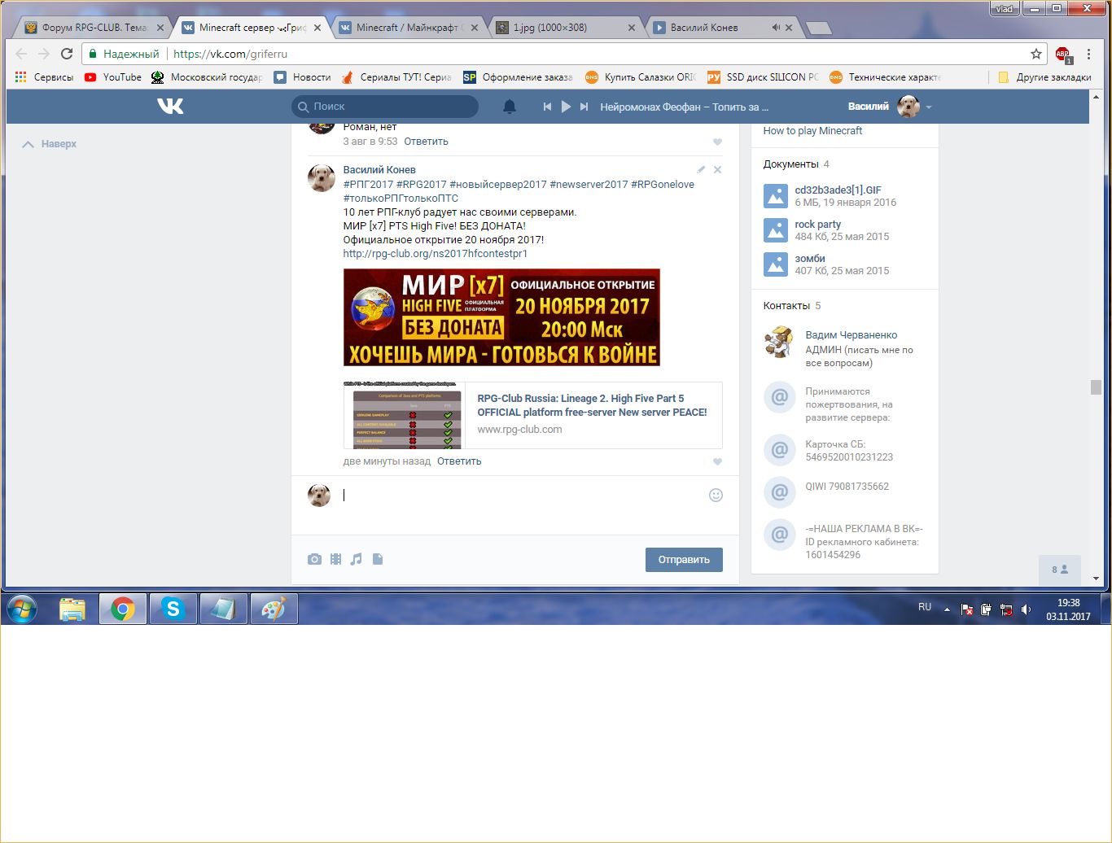Click Наверх to go to top
This screenshot has width=1112, height=843.
click(x=50, y=144)
